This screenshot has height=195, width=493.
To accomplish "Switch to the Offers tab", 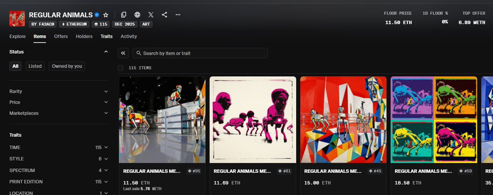I will tap(61, 37).
